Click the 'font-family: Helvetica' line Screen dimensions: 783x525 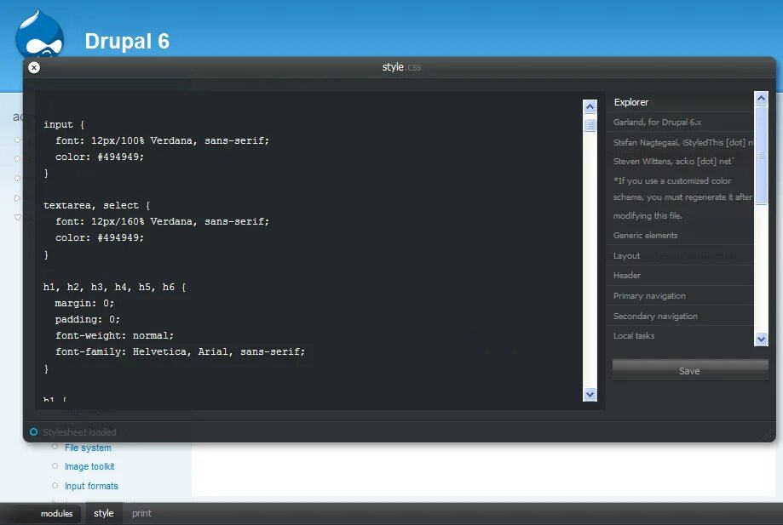pos(181,351)
